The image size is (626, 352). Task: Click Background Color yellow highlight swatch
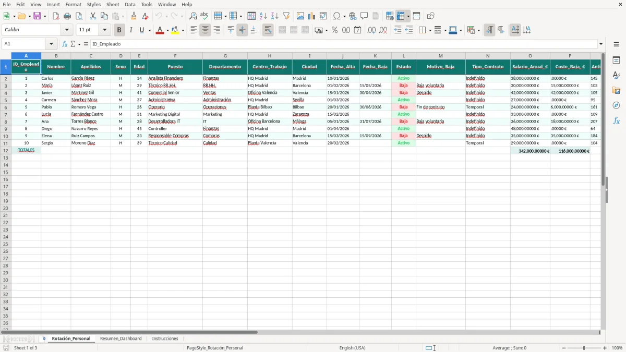tap(175, 30)
